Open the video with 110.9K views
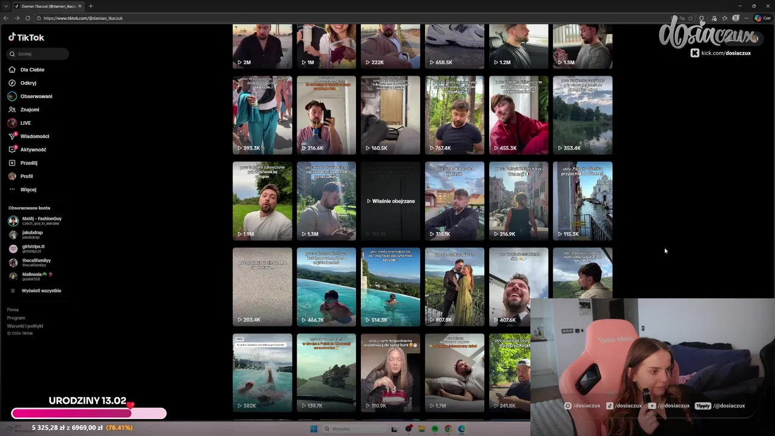 (391, 373)
